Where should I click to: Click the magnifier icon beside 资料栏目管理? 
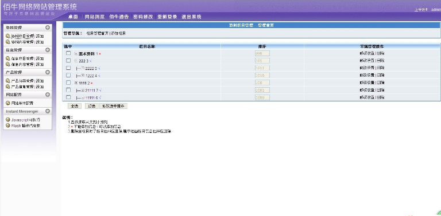8,36
